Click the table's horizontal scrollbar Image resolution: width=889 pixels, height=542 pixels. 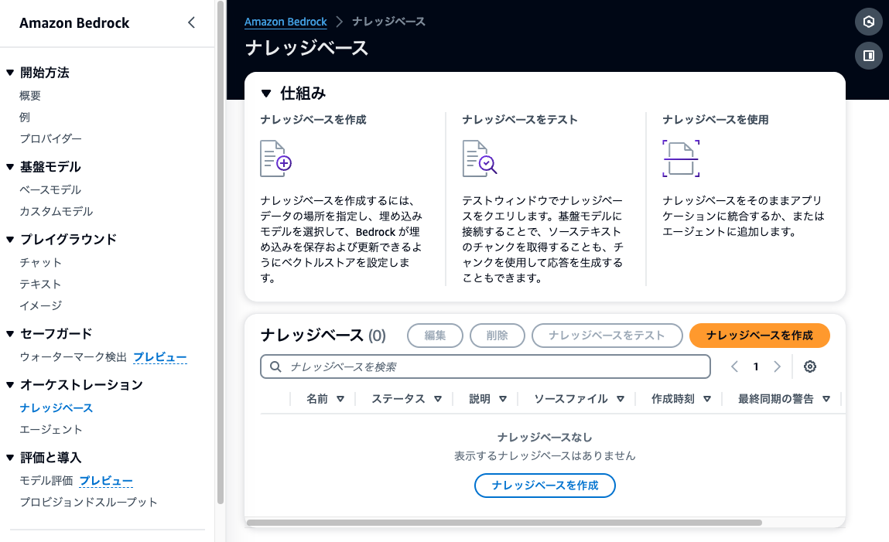pos(504,523)
